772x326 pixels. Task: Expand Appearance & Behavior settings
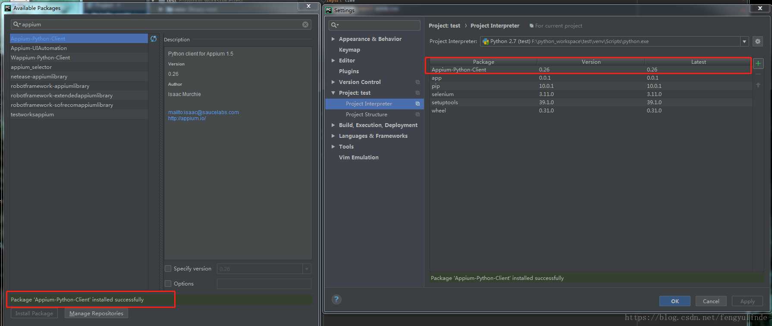(x=333, y=39)
